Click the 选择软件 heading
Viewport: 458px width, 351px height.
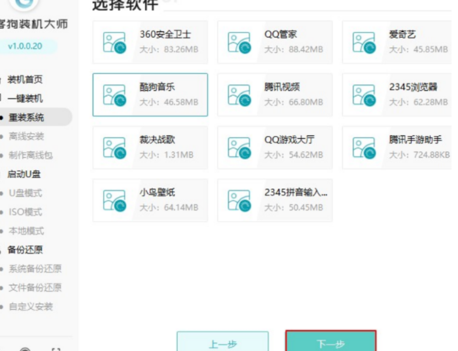click(125, 5)
